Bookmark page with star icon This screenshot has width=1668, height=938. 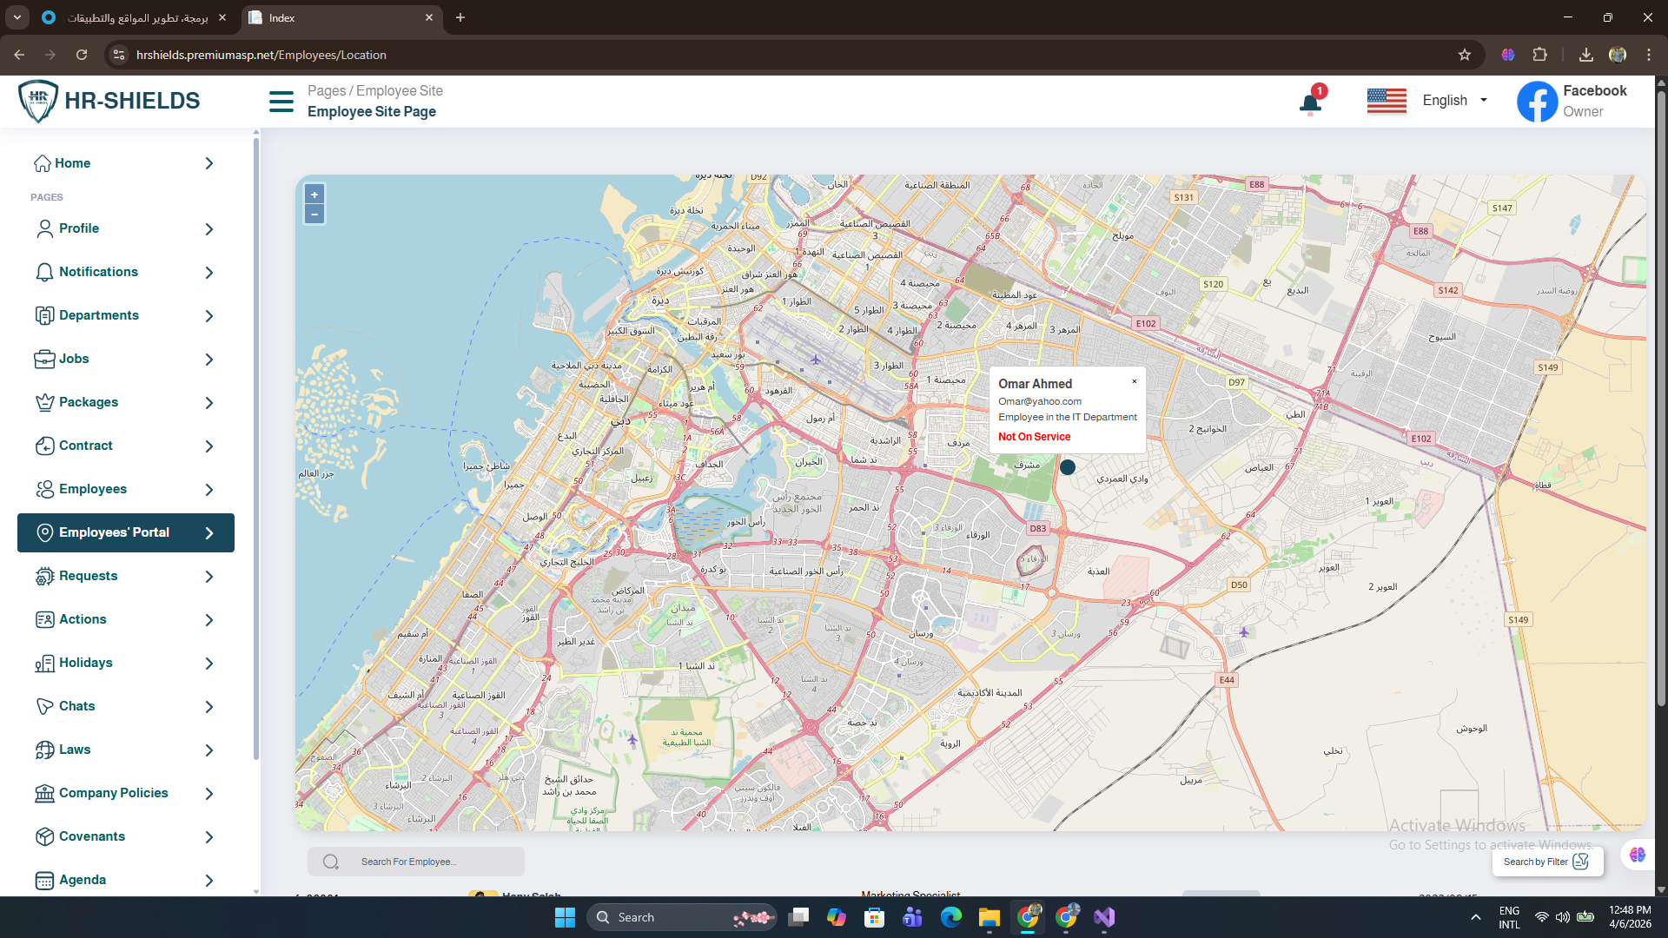tap(1465, 55)
